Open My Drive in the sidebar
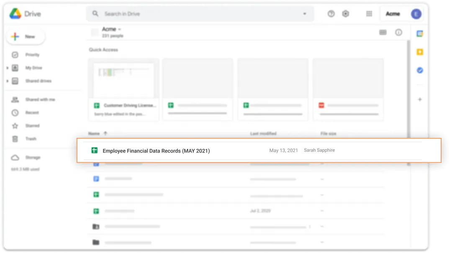The width and height of the screenshot is (452, 253). (x=33, y=68)
